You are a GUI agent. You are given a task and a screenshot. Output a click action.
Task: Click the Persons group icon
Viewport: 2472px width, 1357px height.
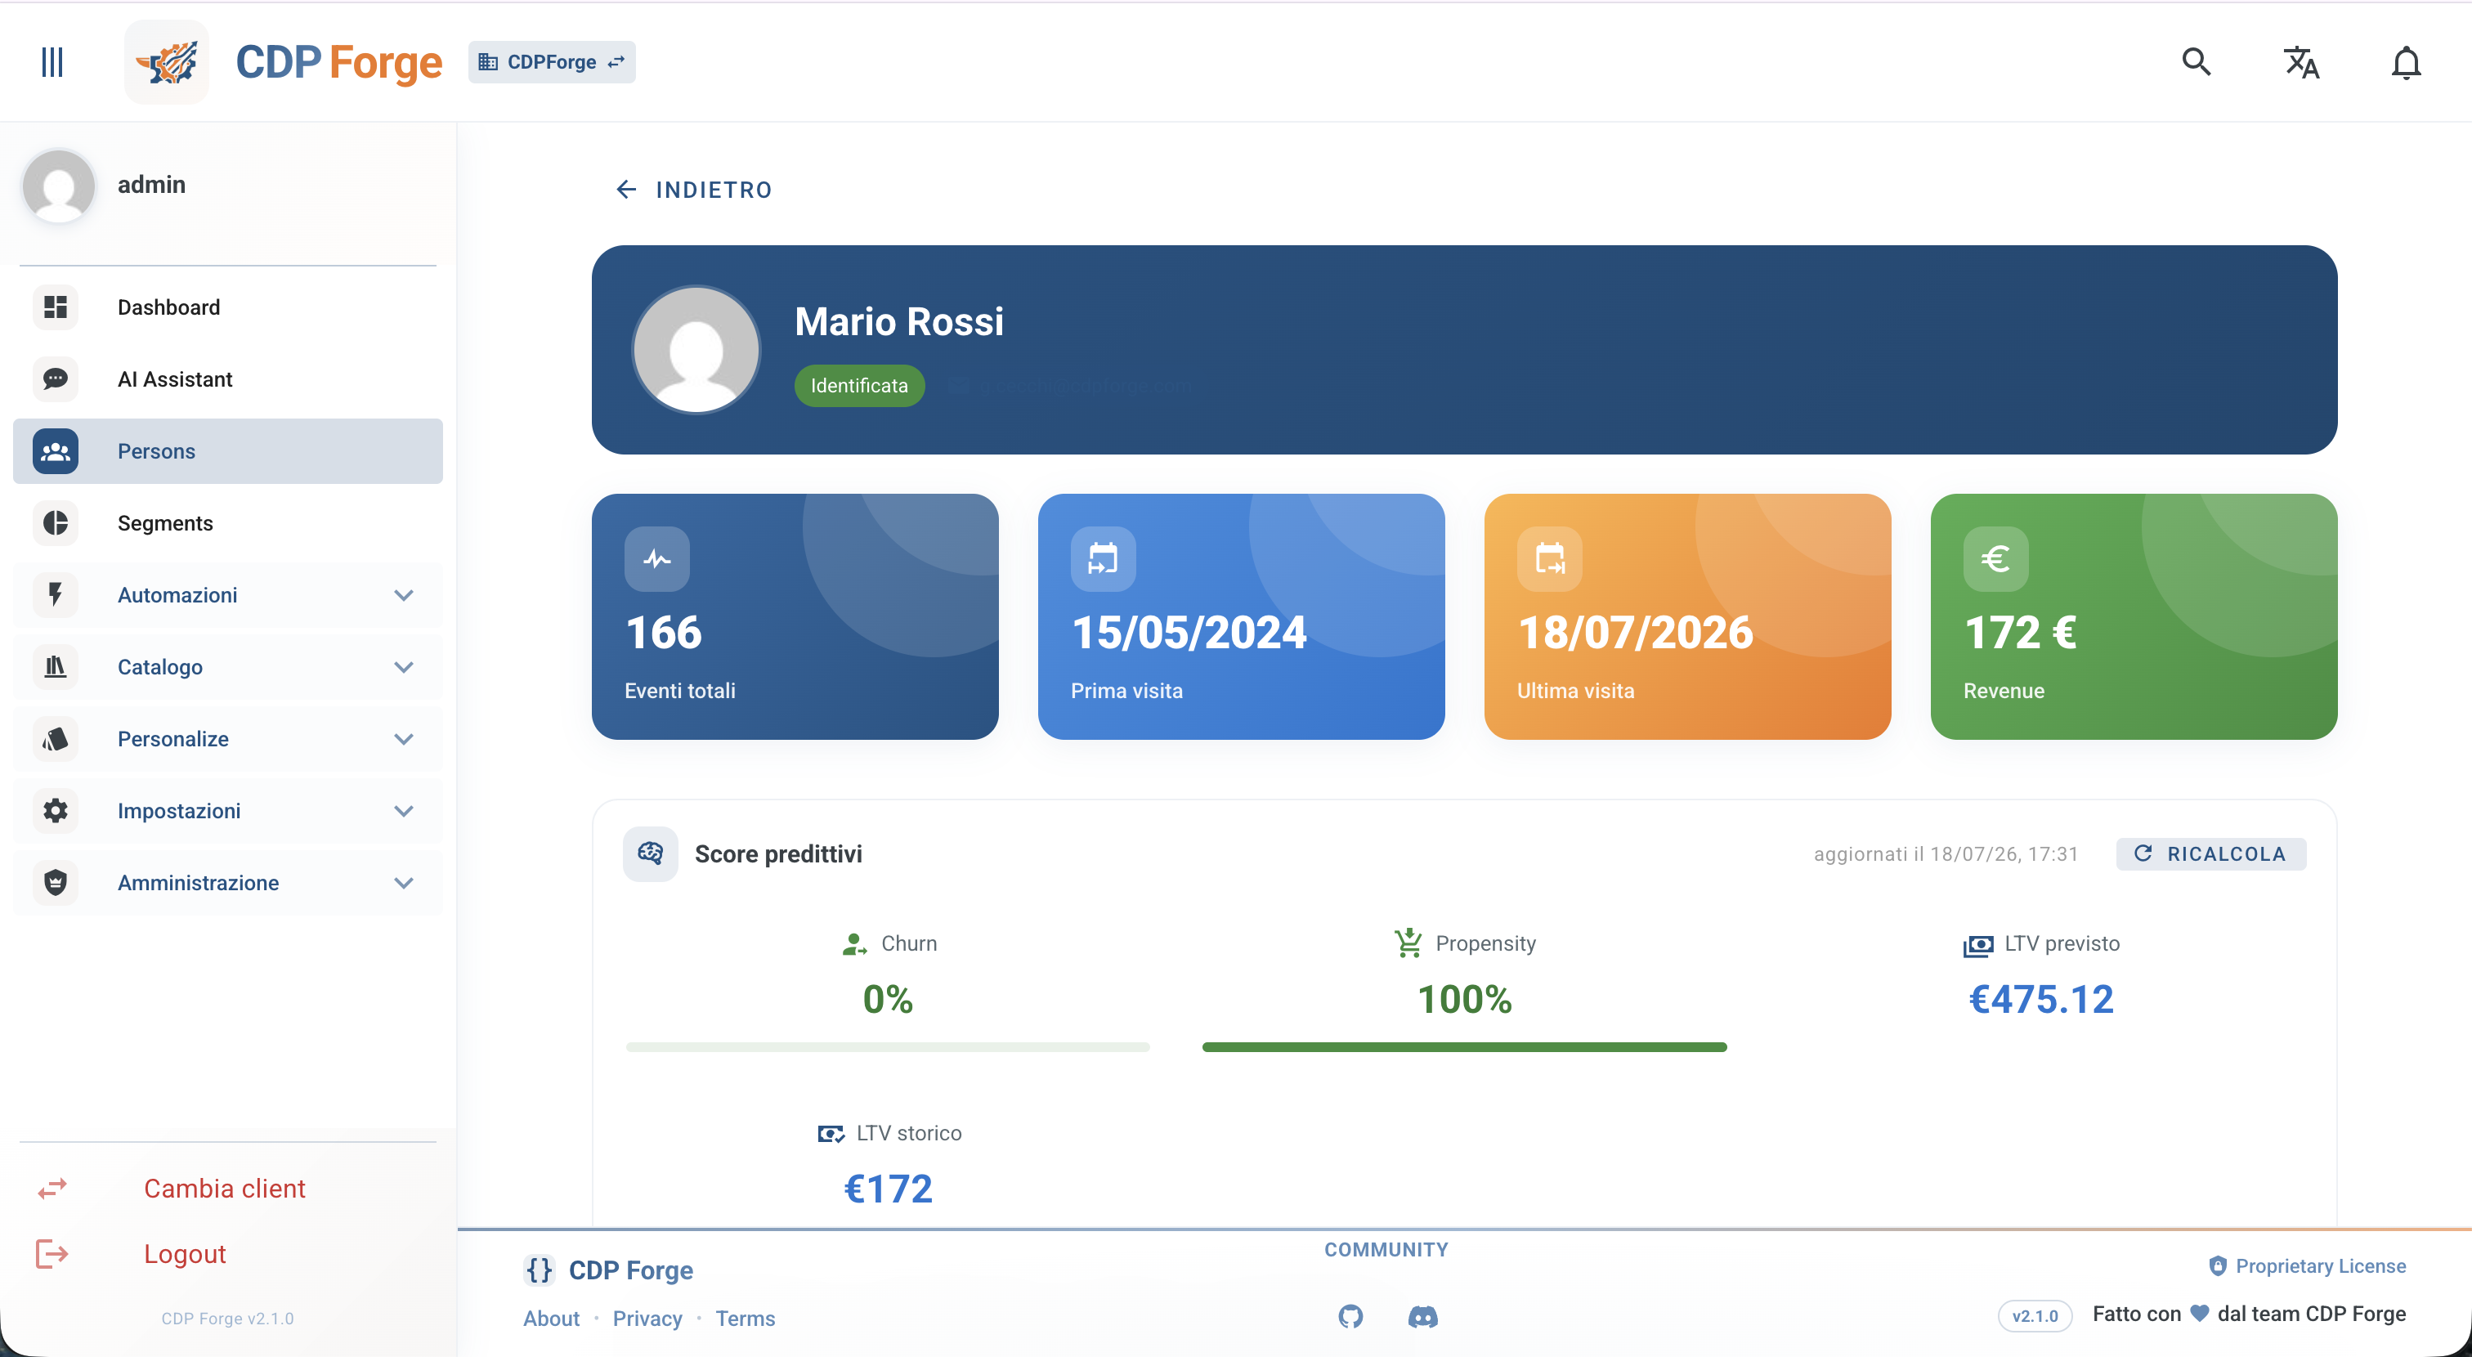pos(56,451)
